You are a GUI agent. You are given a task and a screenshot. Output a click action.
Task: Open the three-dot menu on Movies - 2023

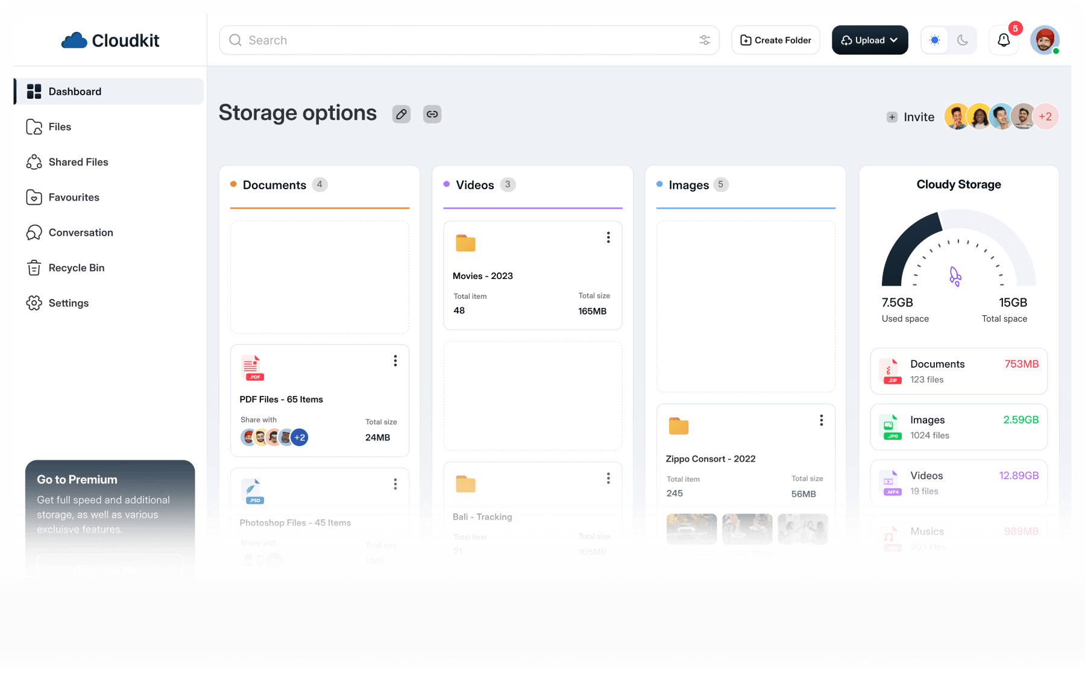click(608, 237)
